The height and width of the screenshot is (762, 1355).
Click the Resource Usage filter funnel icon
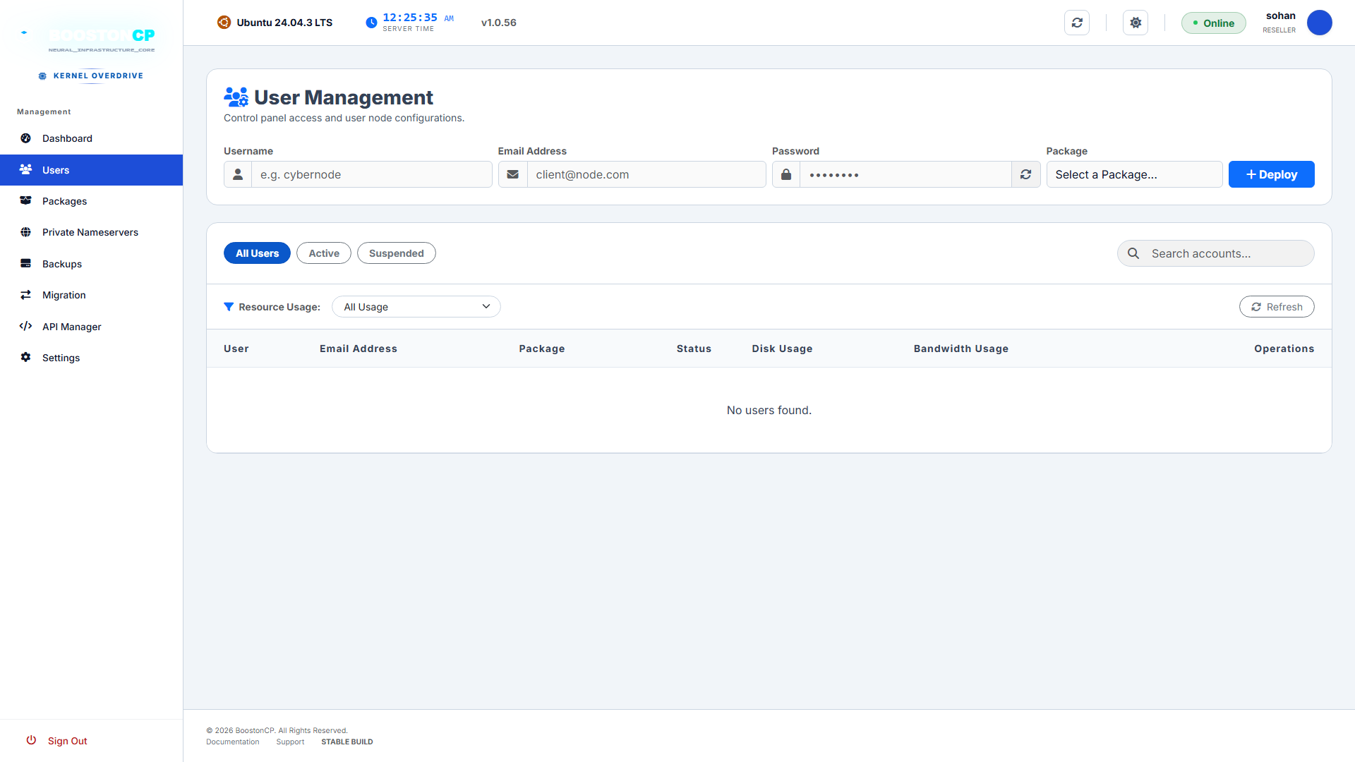pos(229,307)
